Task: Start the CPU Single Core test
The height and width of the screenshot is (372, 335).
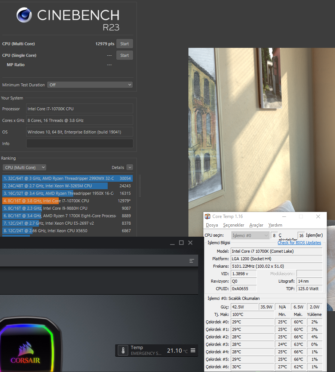Action: pos(125,55)
